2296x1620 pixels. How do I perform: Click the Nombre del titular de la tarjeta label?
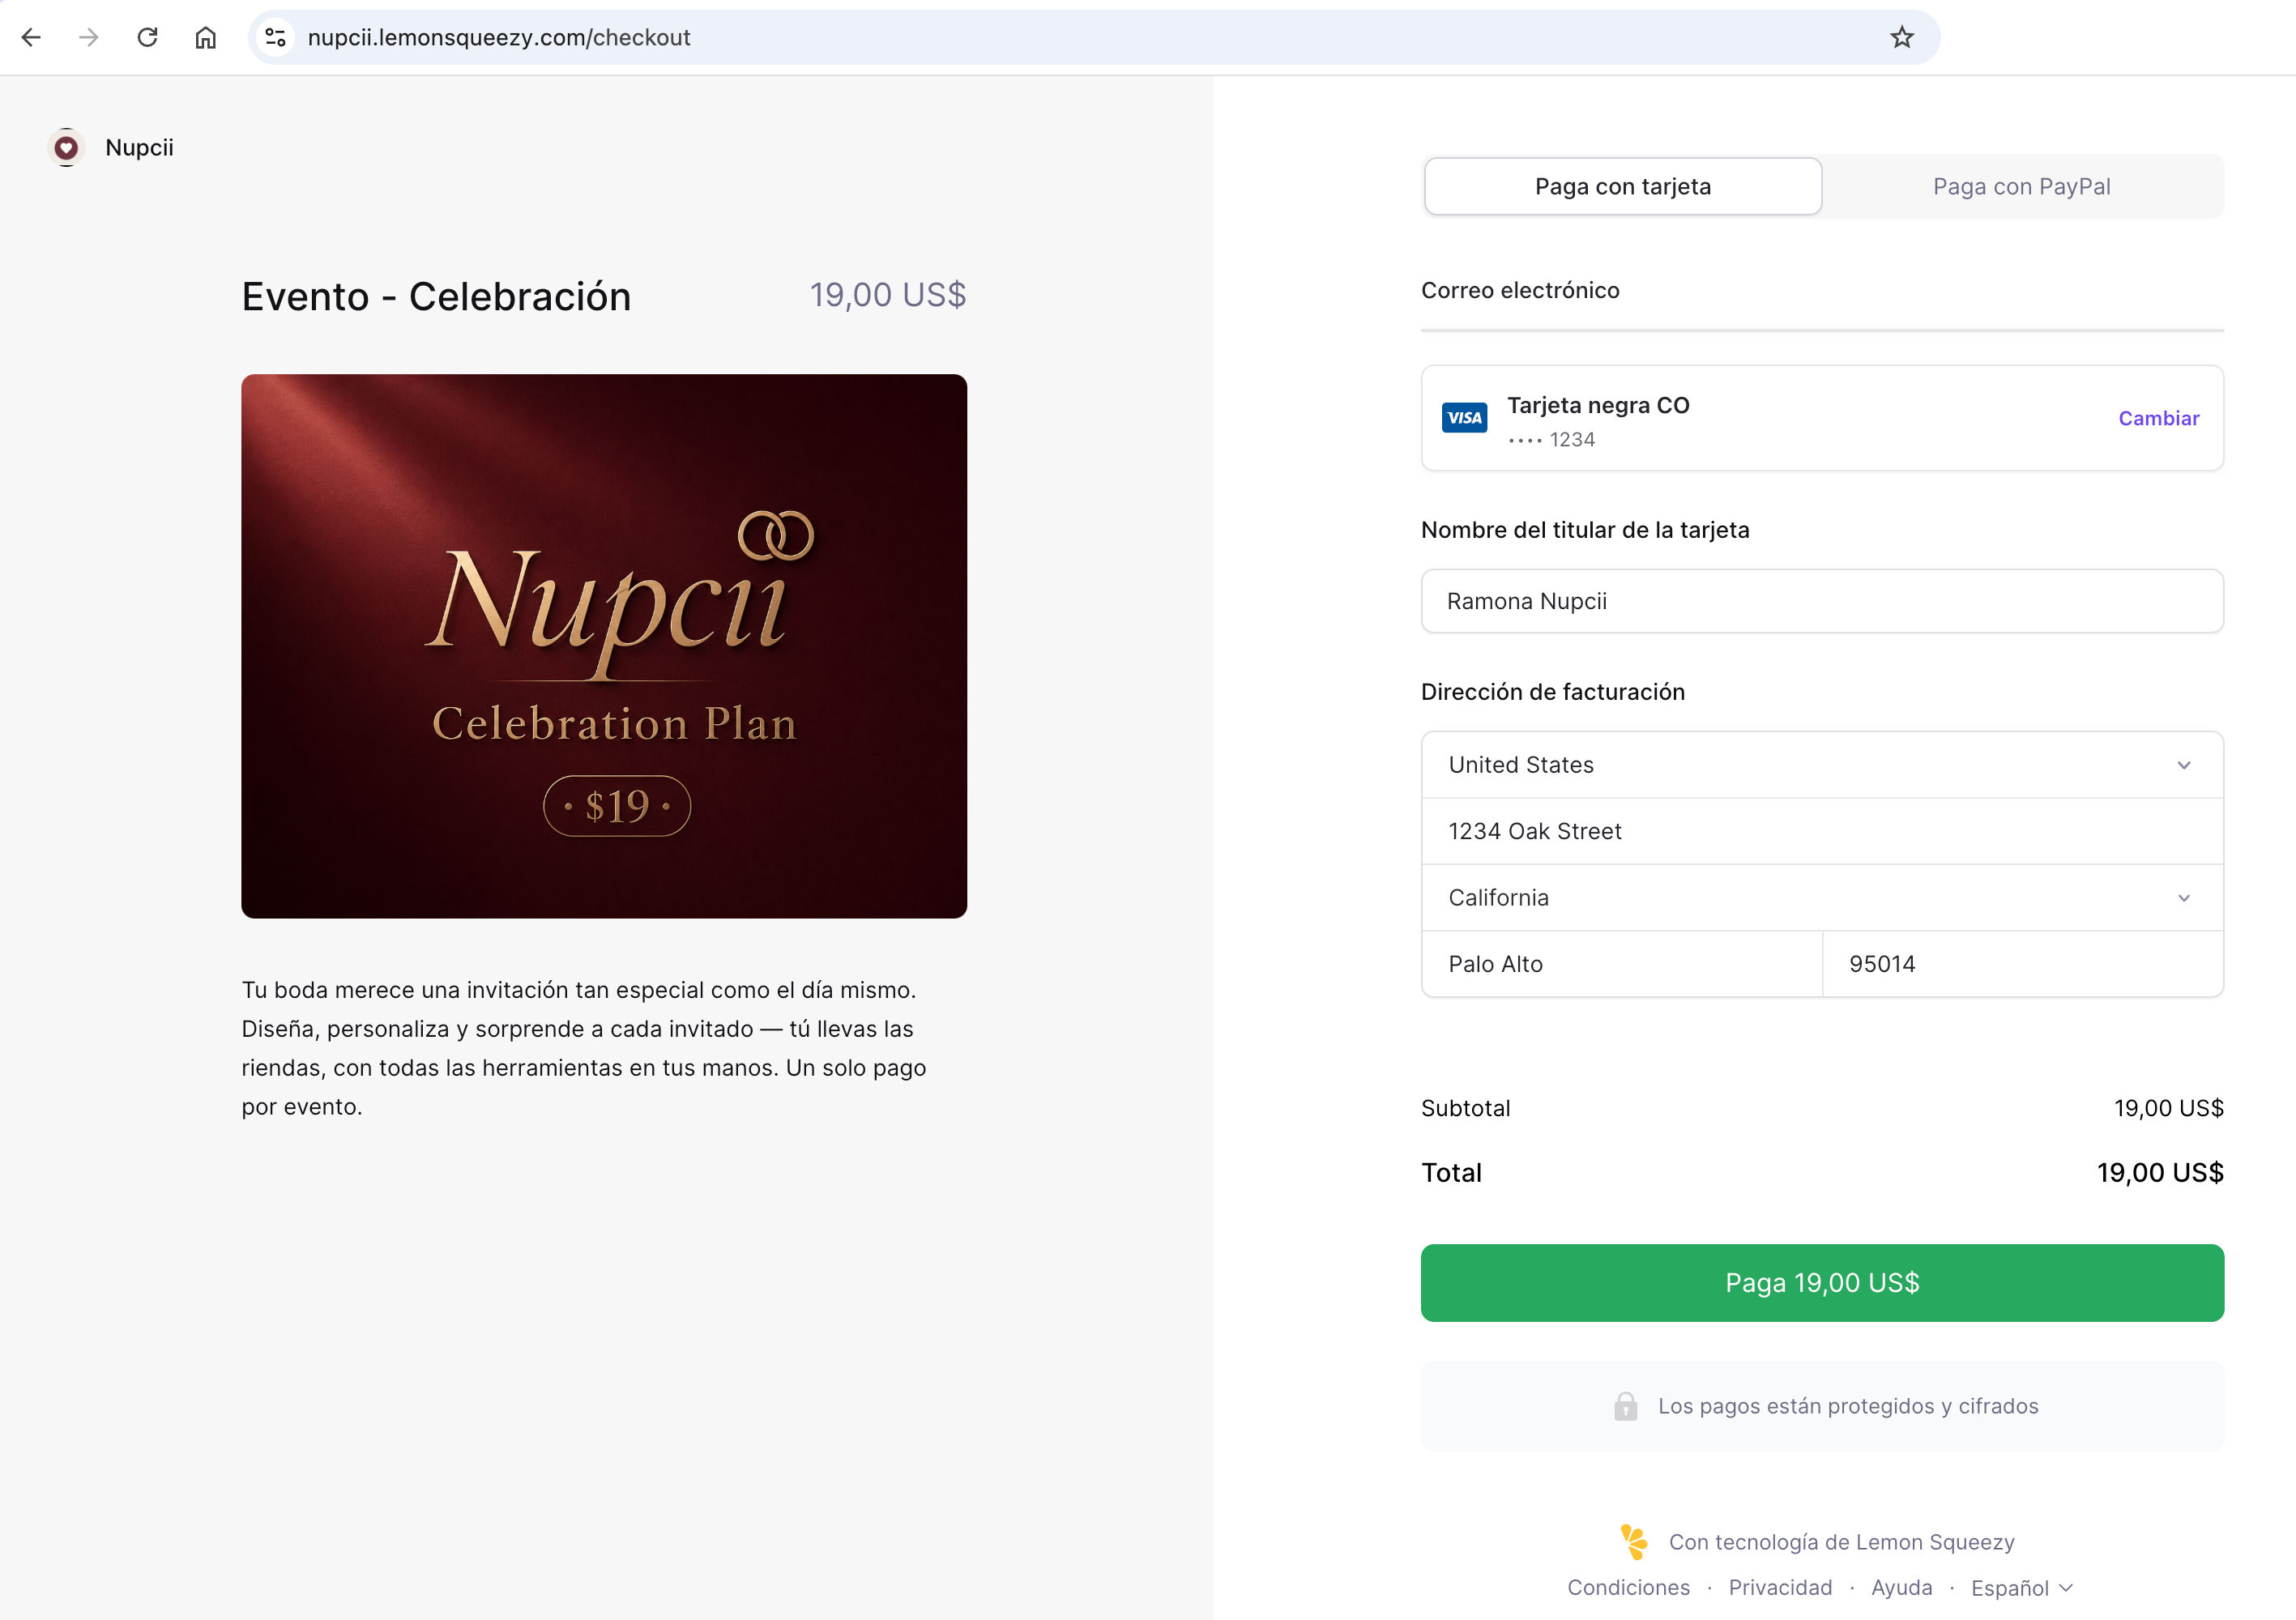(1585, 530)
